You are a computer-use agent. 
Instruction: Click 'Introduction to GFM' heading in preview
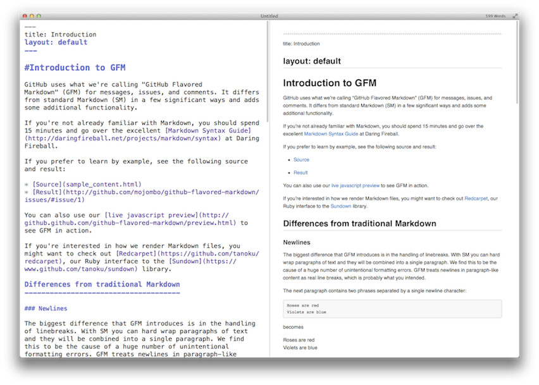330,83
